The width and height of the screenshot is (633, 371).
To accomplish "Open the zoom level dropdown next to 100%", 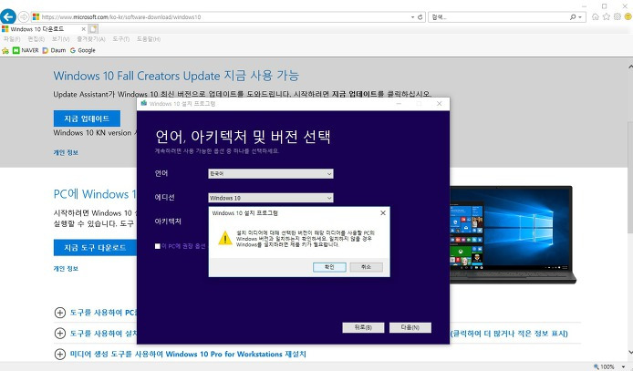I will (623, 367).
